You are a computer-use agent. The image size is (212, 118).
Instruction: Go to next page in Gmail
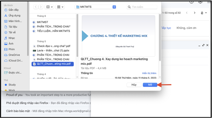(194, 13)
